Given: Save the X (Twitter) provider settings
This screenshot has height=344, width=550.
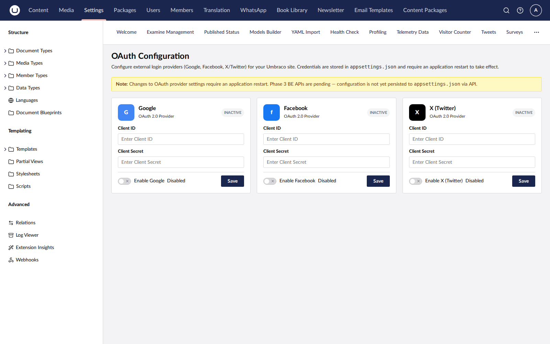Looking at the screenshot, I should [524, 181].
